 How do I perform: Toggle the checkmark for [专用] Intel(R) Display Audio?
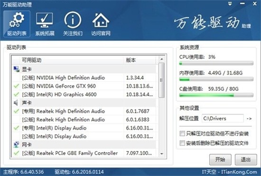(x=16, y=128)
